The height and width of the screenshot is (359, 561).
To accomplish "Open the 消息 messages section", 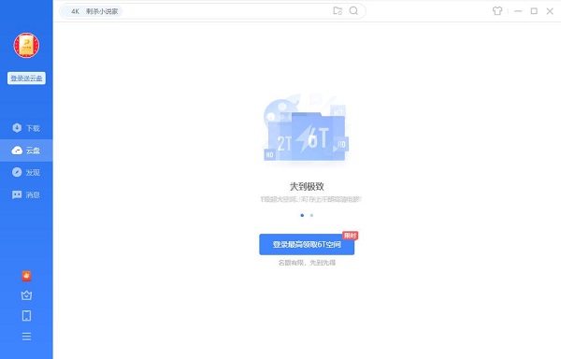I will (26, 194).
